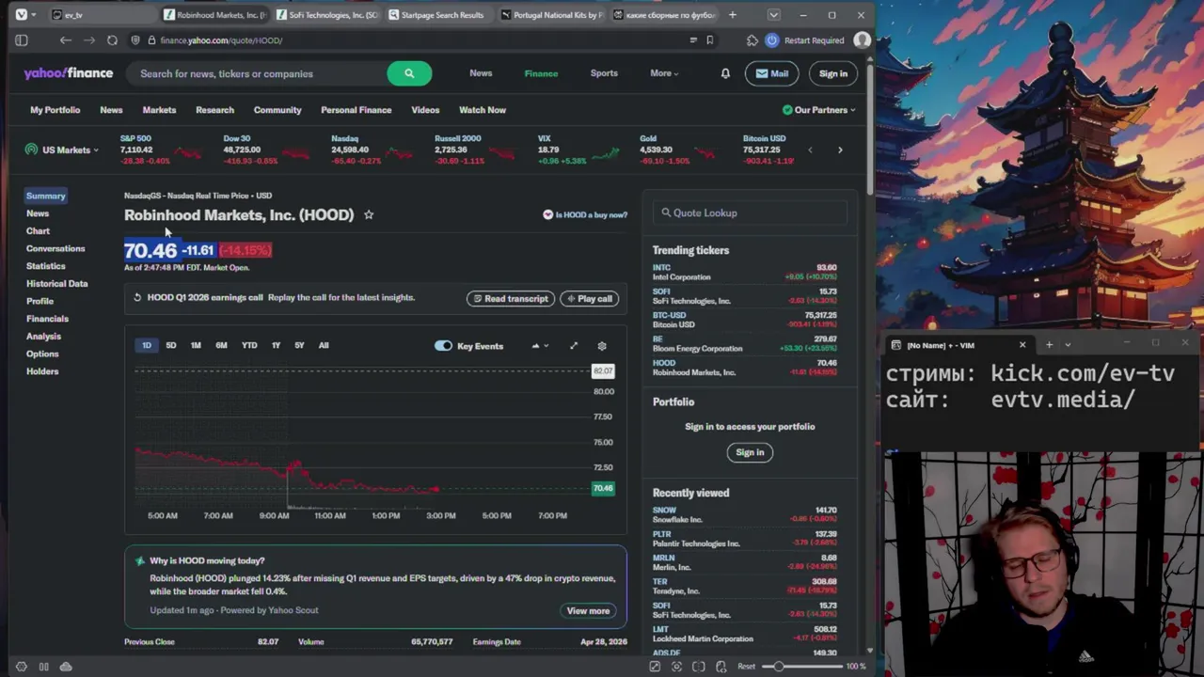Image resolution: width=1204 pixels, height=677 pixels.
Task: Click Quote Lookup search field
Action: click(750, 213)
